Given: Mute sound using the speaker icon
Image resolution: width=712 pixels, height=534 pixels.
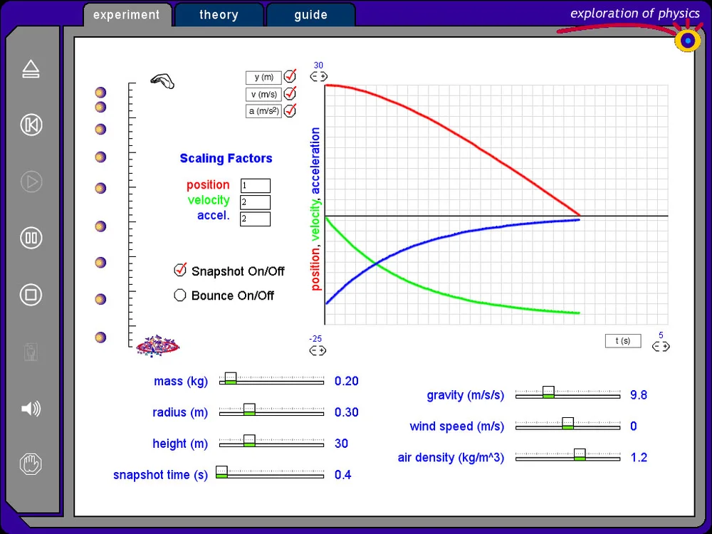Looking at the screenshot, I should click(31, 409).
